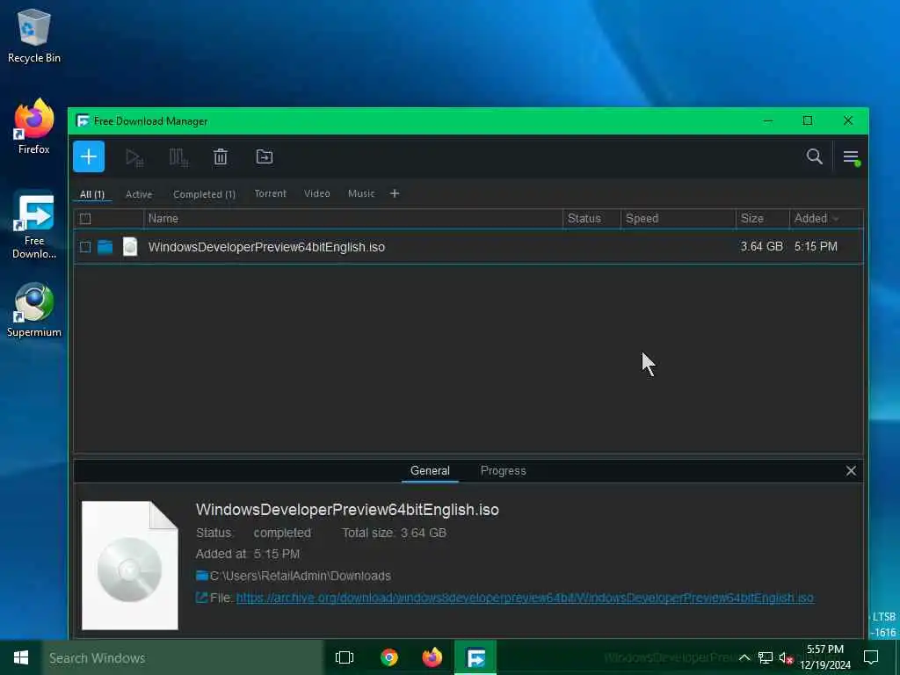This screenshot has width=900, height=675.
Task: Click the Search Windows taskbar box
Action: click(183, 657)
